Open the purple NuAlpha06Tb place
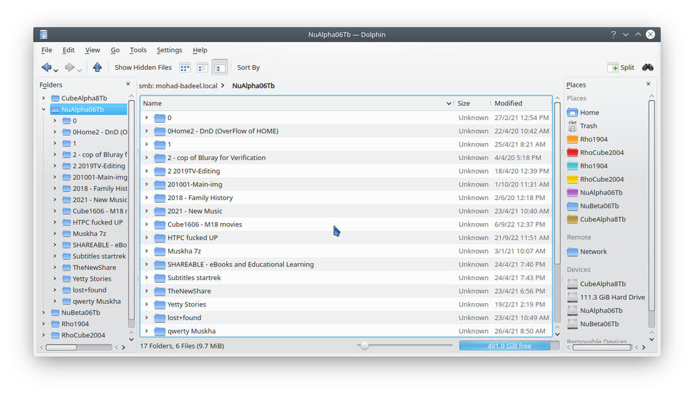The width and height of the screenshot is (694, 396). pos(595,193)
